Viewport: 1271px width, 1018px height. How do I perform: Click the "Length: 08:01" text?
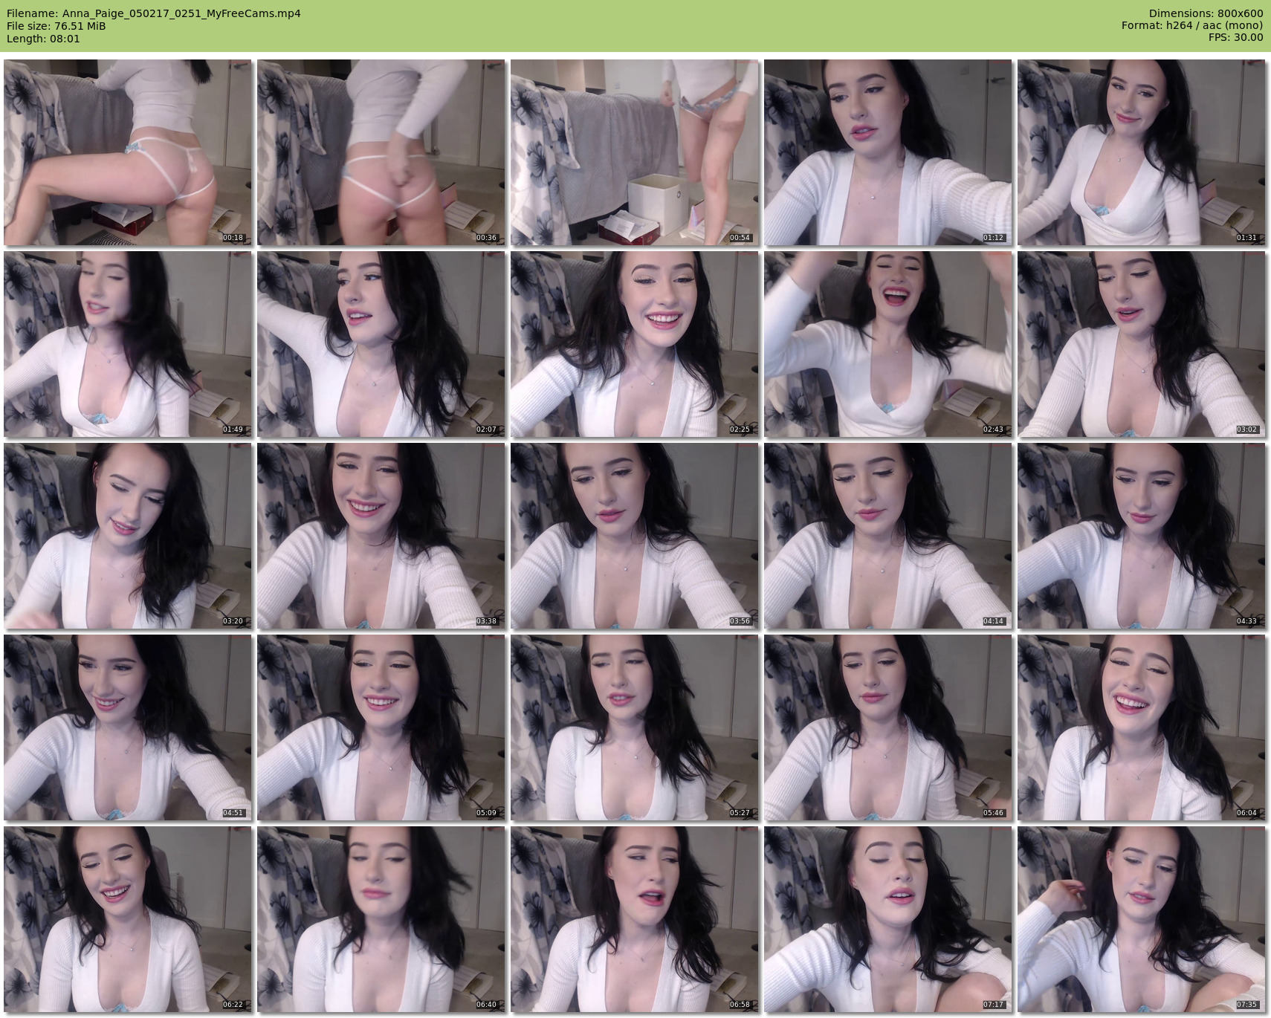pyautogui.click(x=43, y=39)
